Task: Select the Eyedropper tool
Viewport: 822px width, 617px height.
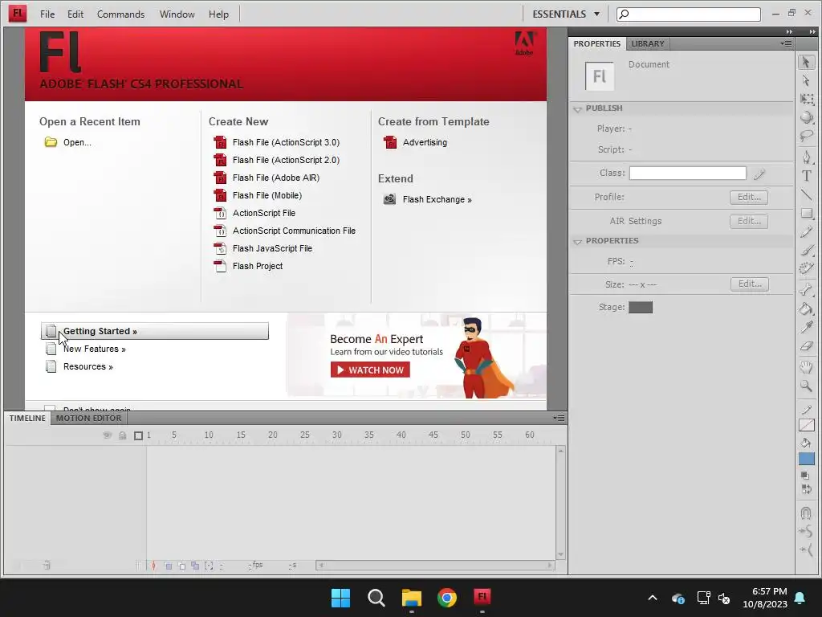Action: click(x=806, y=328)
